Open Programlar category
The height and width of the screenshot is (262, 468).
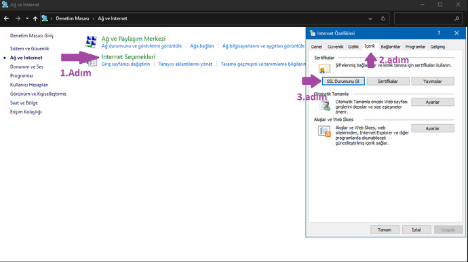(22, 75)
